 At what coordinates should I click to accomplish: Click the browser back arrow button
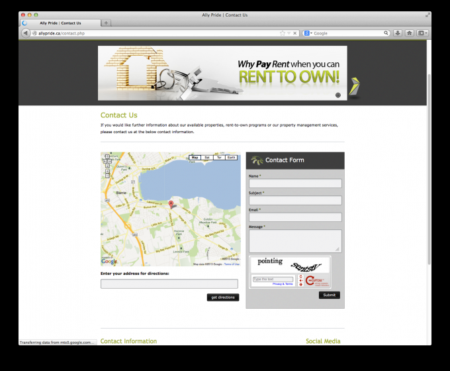[x=26, y=32]
